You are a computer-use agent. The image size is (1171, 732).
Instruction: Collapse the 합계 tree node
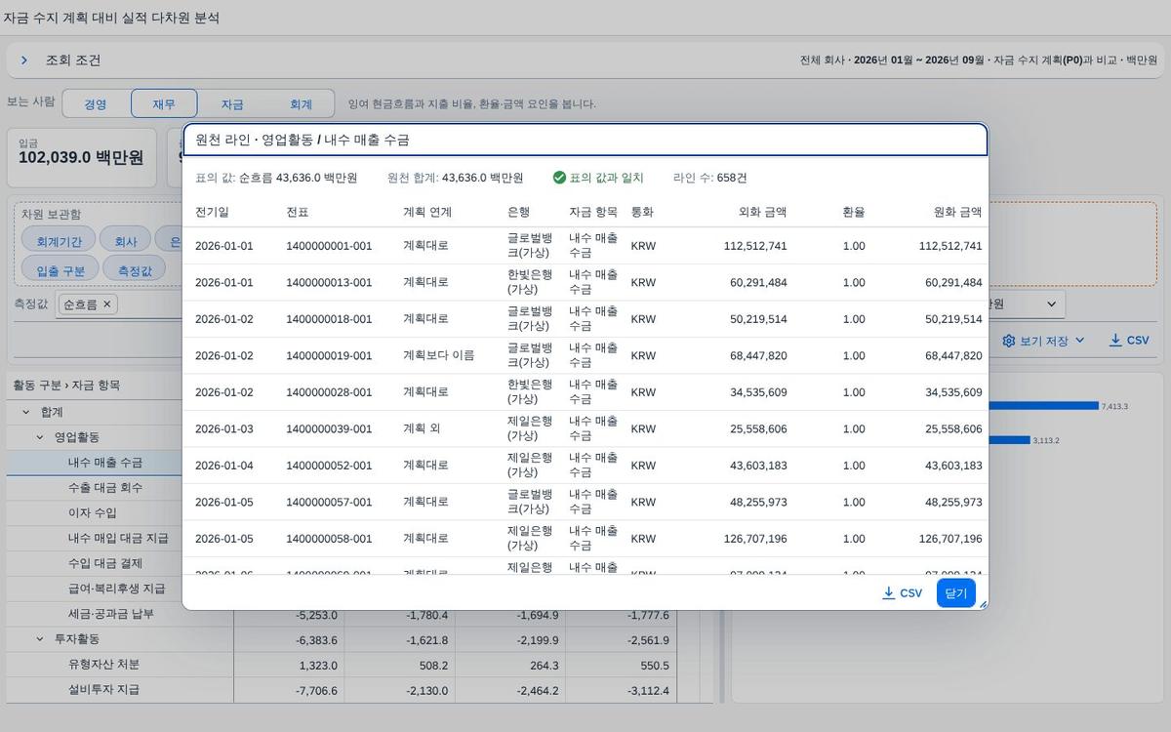(x=26, y=412)
